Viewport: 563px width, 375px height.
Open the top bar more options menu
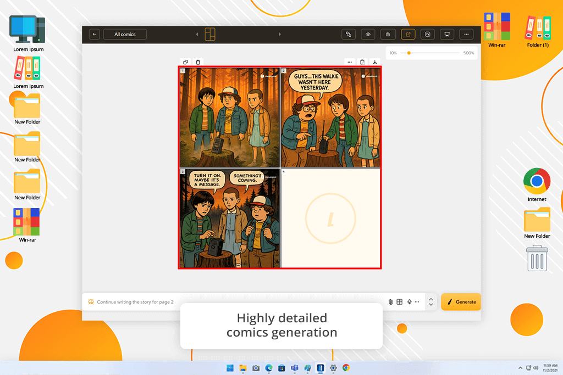tap(466, 35)
